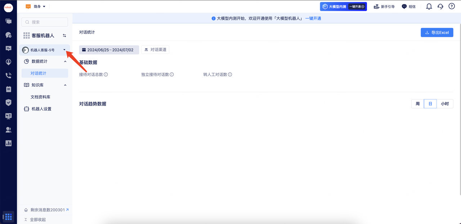Click the 大模型内测 cube icon
The height and width of the screenshot is (224, 461).
click(325, 6)
